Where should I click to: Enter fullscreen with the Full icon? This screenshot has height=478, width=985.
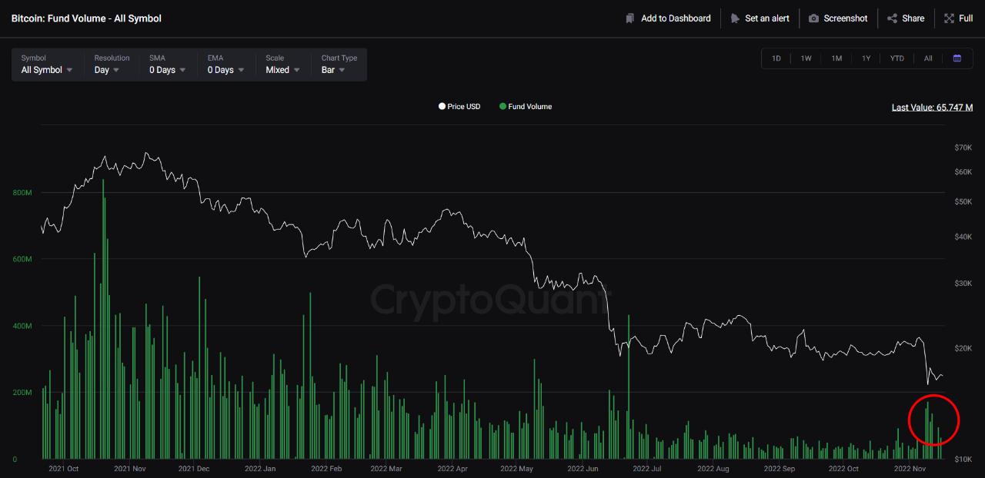[948, 18]
